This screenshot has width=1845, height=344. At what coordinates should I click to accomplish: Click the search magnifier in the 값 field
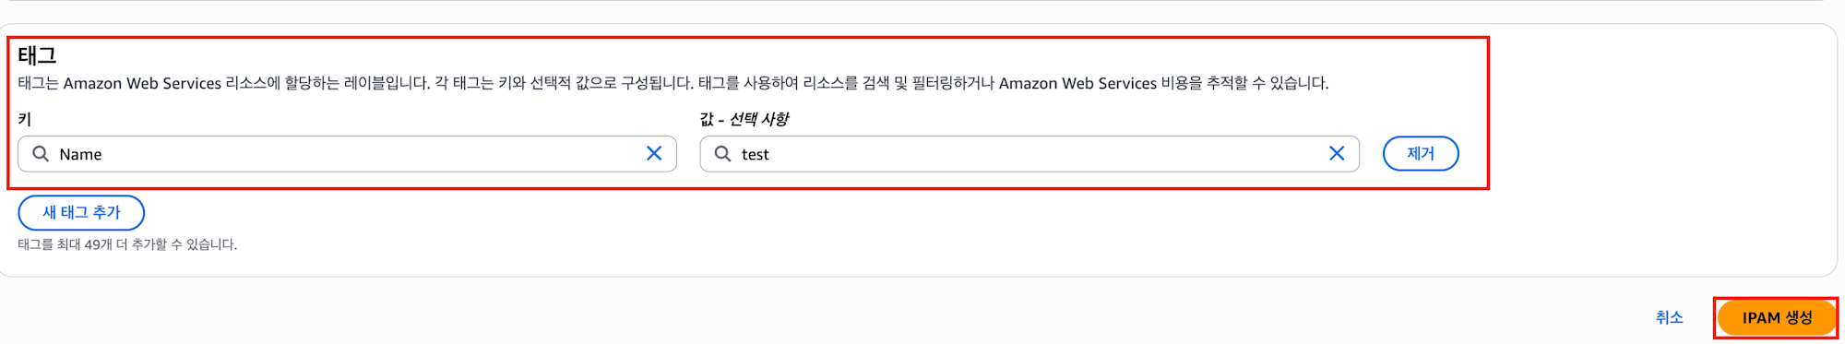point(723,154)
